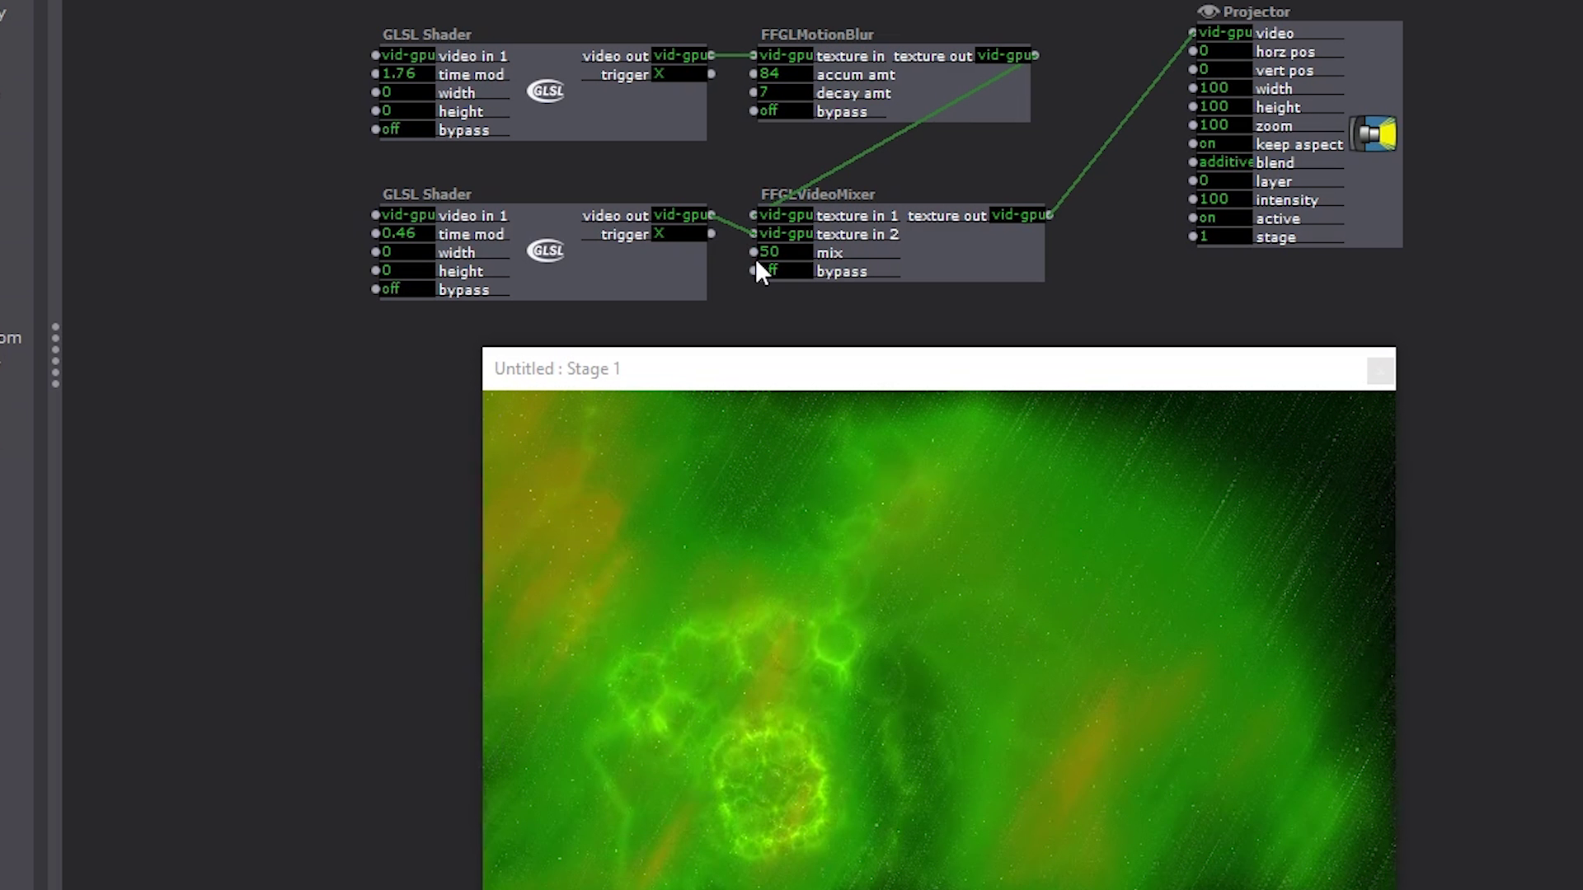Click the GLSL logo in bottom shader actor
Viewport: 1583px width, 890px height.
546,251
